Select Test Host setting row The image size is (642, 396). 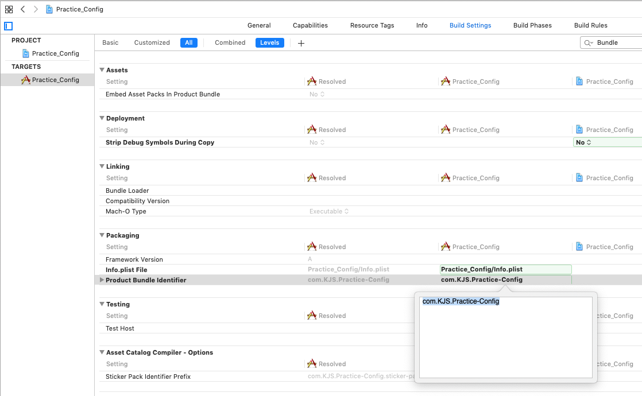click(x=257, y=328)
